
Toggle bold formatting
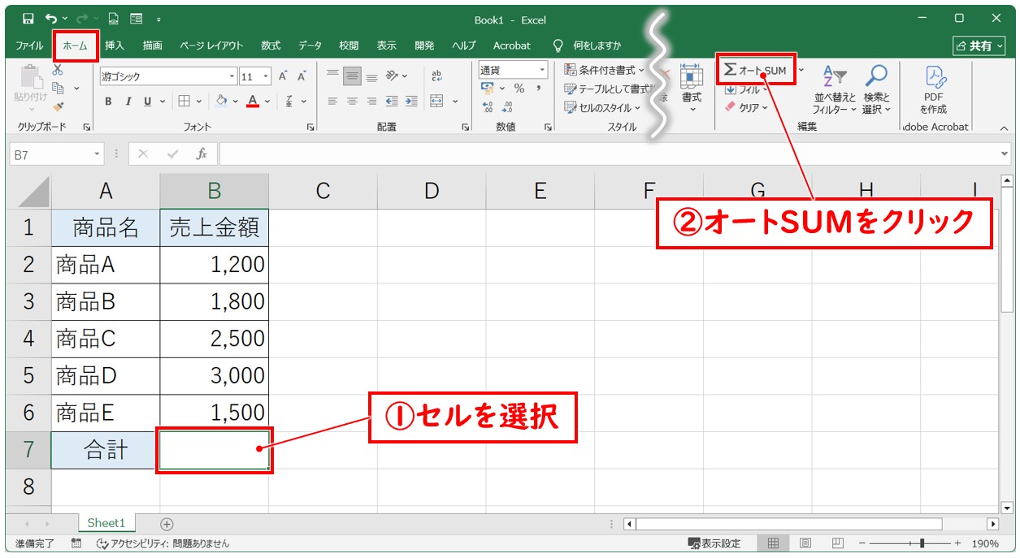[x=108, y=102]
